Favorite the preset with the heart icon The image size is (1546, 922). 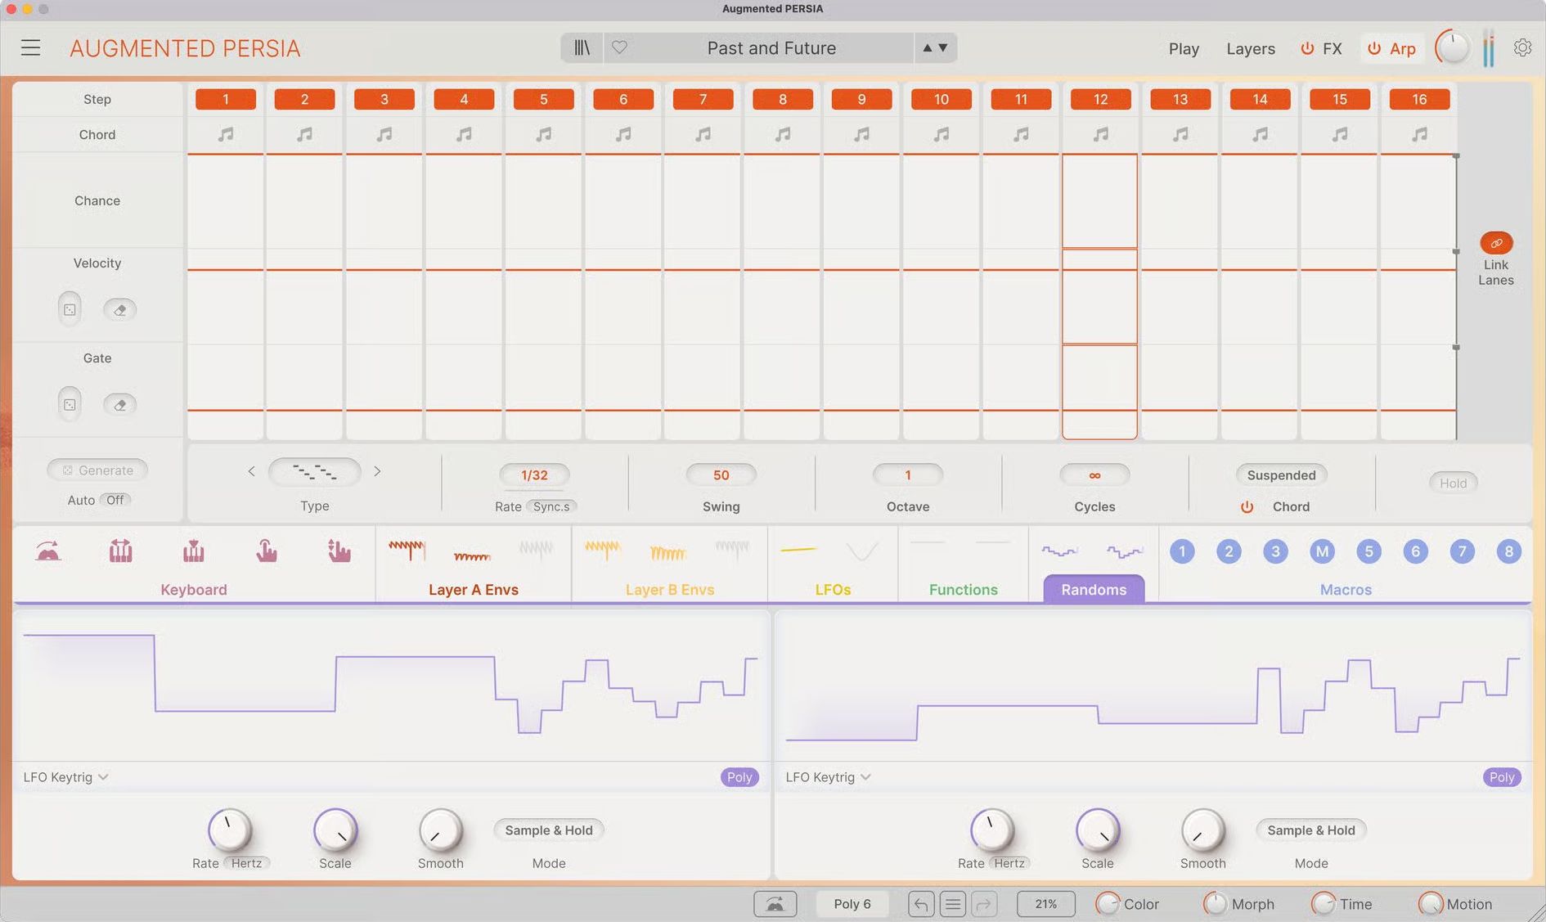pos(619,48)
